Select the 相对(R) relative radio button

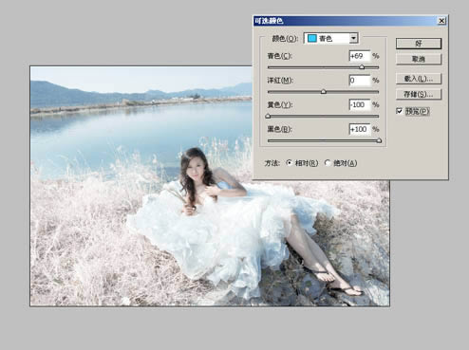click(x=289, y=163)
